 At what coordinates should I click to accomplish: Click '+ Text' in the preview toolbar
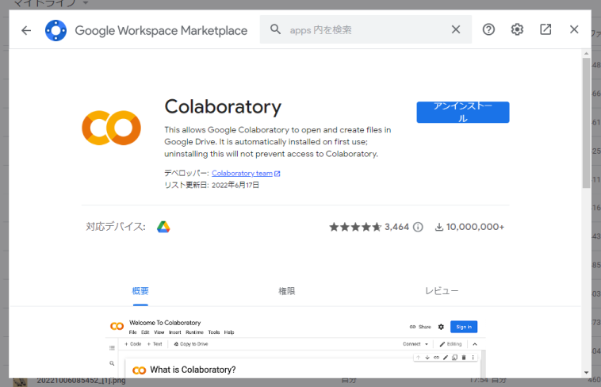click(155, 344)
